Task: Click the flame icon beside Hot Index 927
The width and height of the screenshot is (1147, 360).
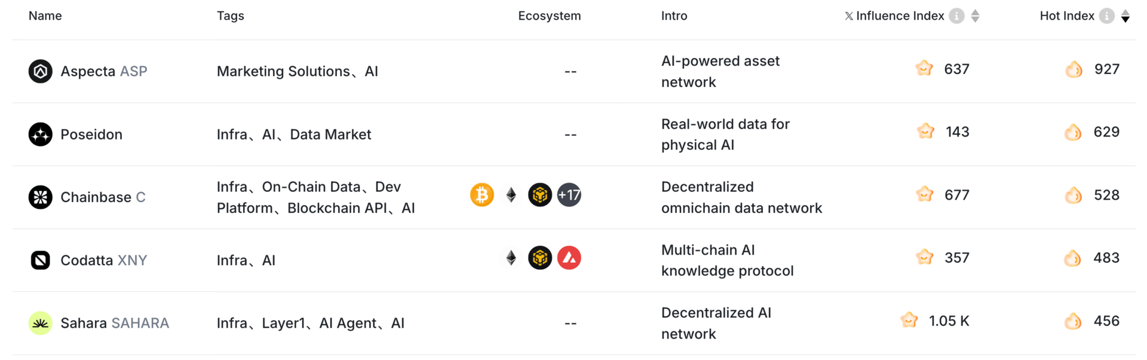Action: pos(1074,69)
